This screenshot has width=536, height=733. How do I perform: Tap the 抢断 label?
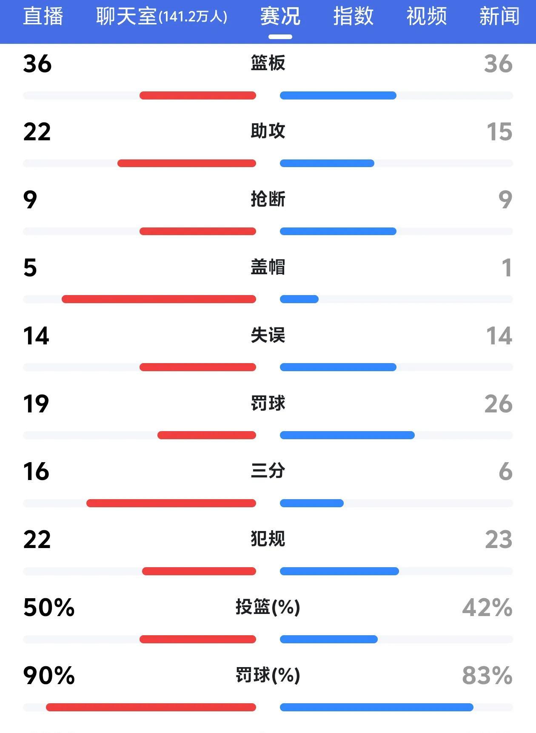[x=268, y=199]
